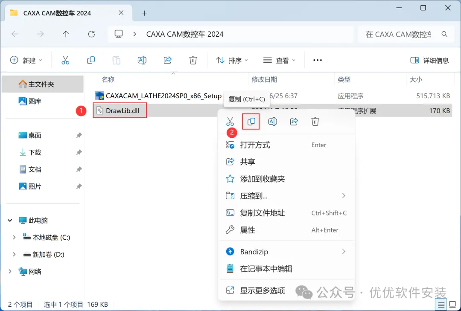Switch to details list view icon in the status bar

click(441, 305)
